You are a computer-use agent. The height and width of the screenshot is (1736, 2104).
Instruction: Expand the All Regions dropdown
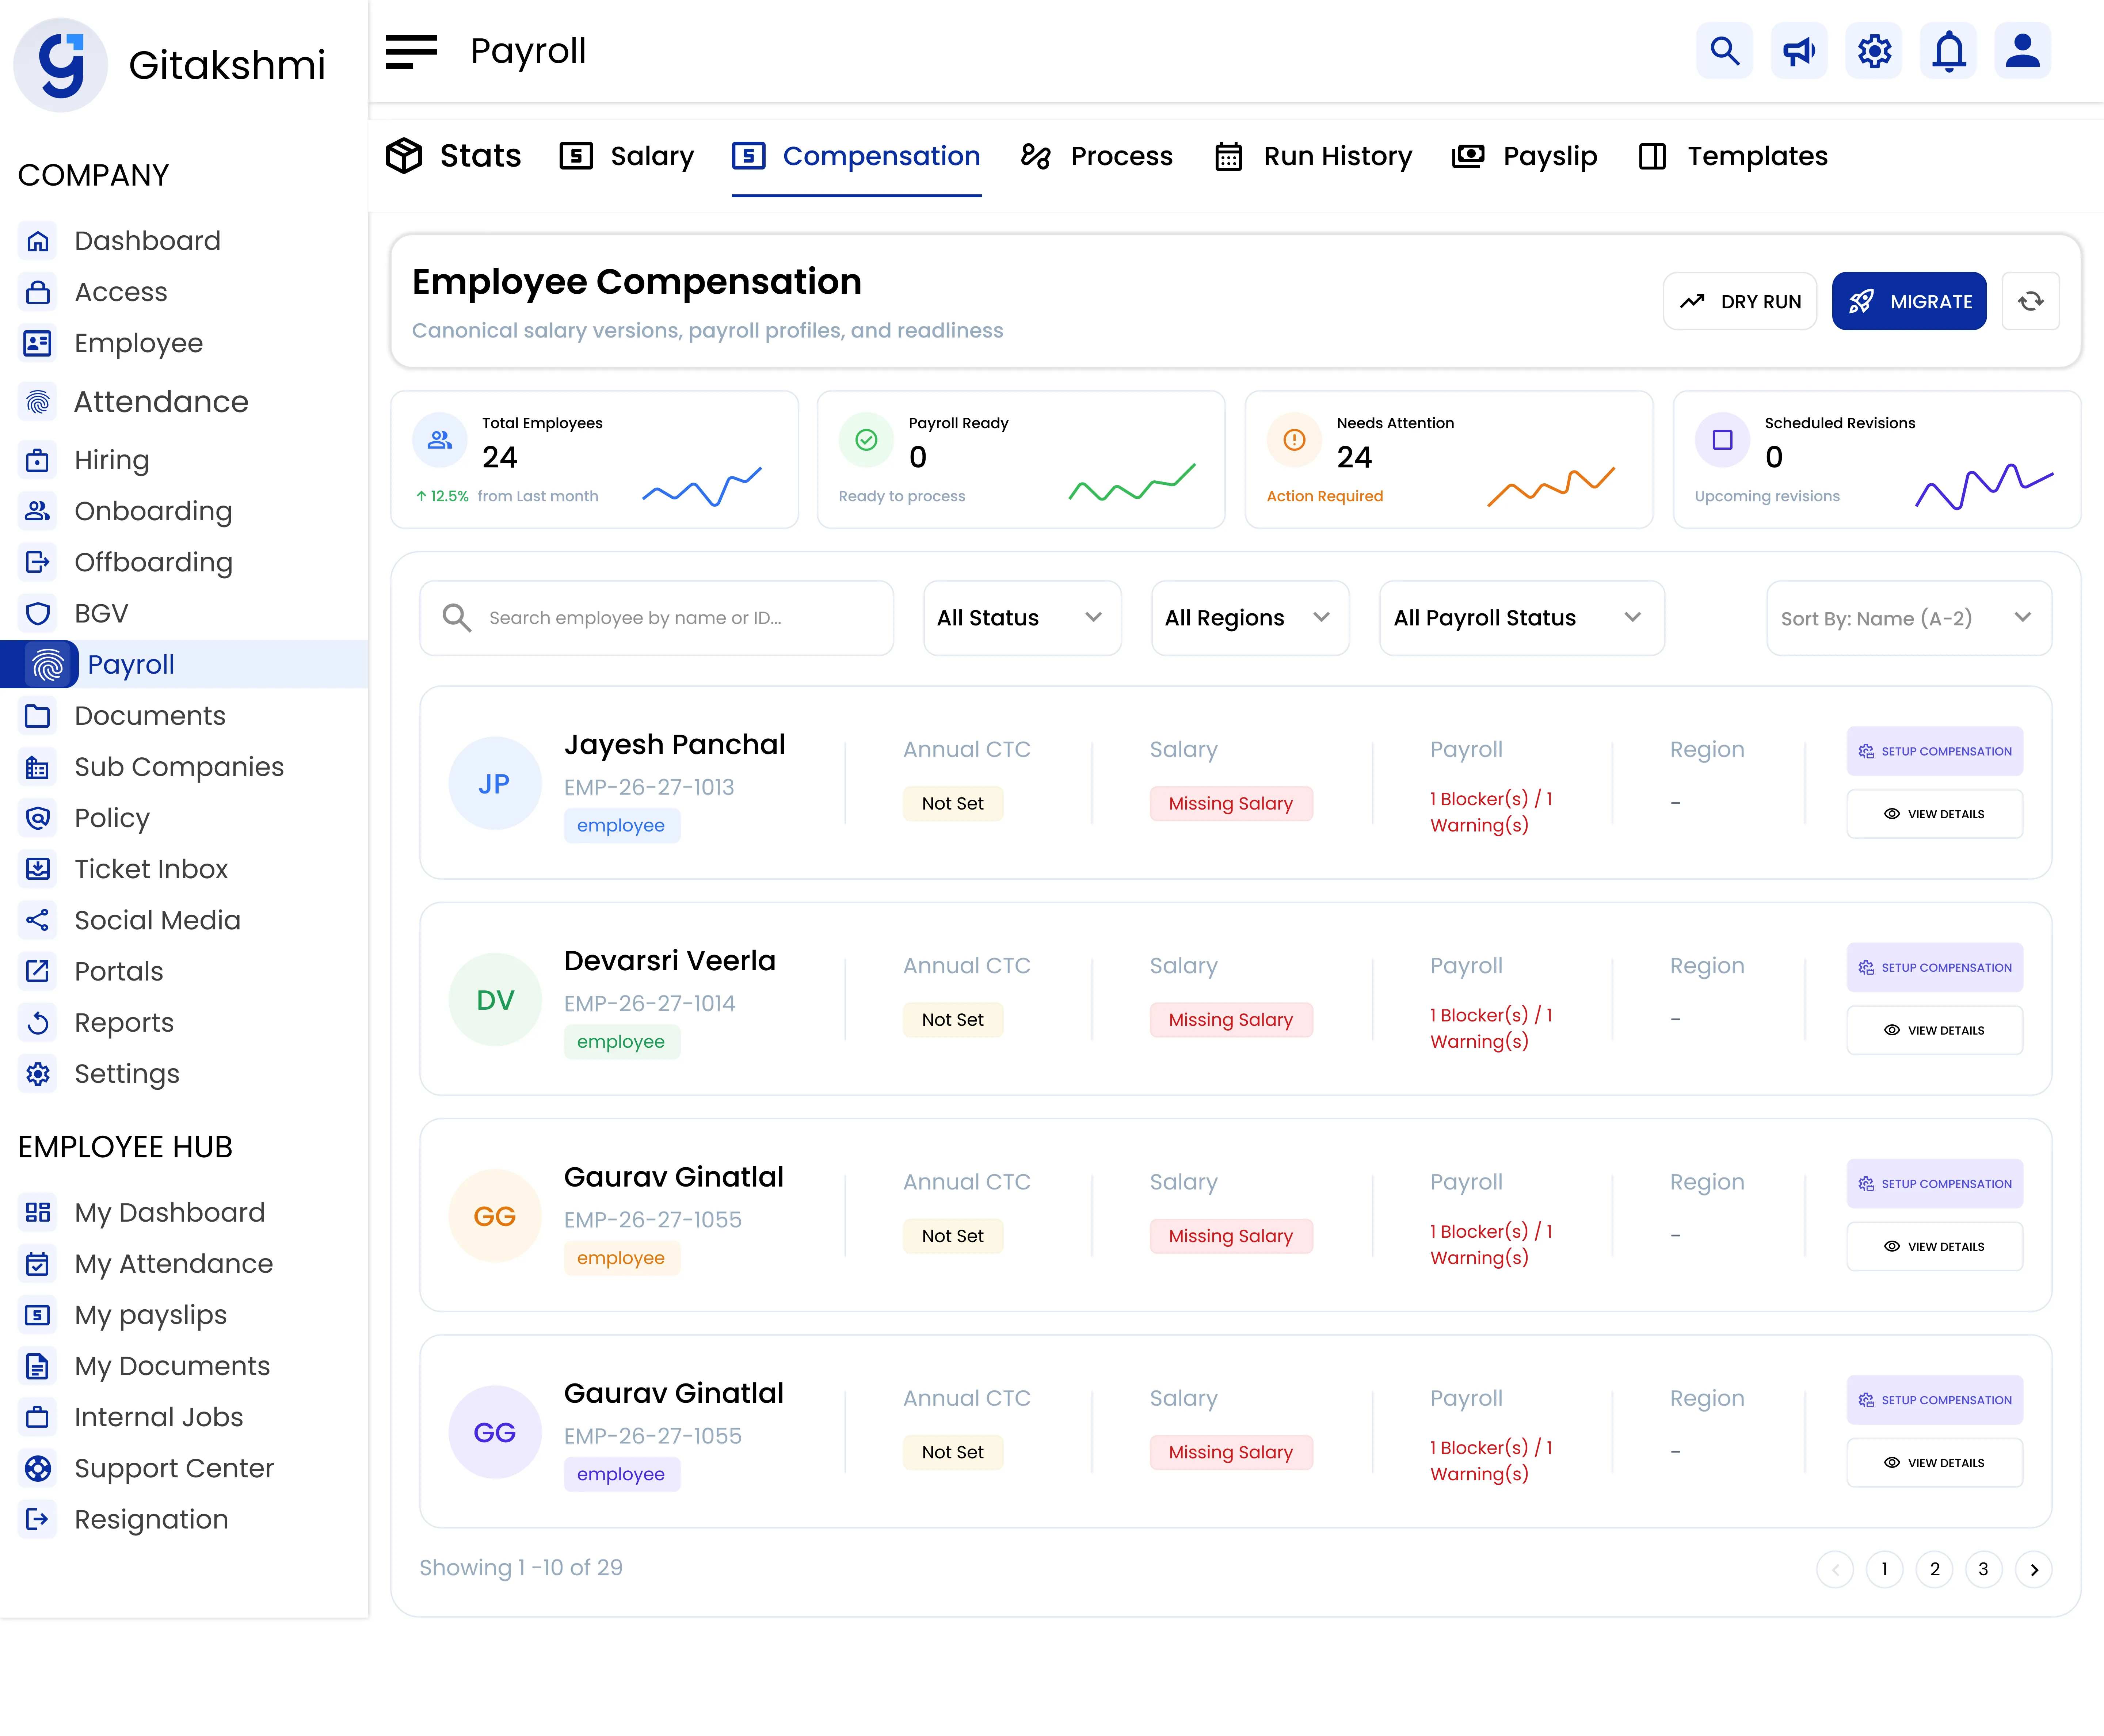pyautogui.click(x=1250, y=618)
